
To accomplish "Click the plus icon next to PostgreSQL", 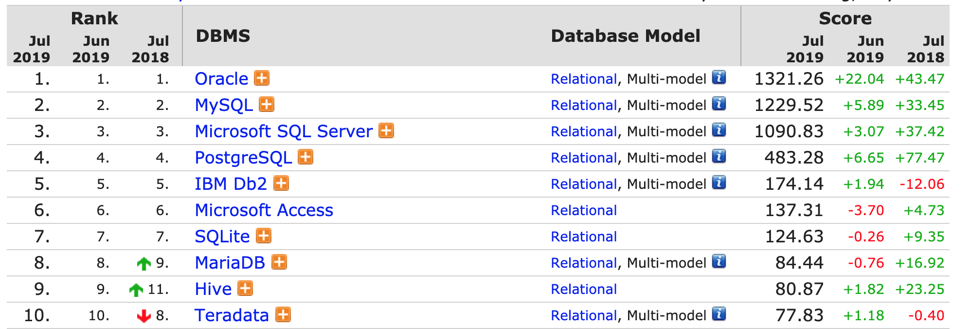I will pos(305,157).
